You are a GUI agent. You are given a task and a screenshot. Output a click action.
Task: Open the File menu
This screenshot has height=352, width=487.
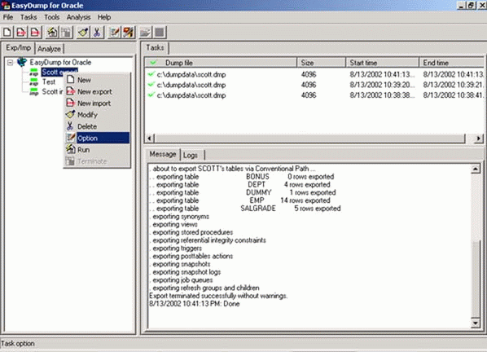point(8,17)
